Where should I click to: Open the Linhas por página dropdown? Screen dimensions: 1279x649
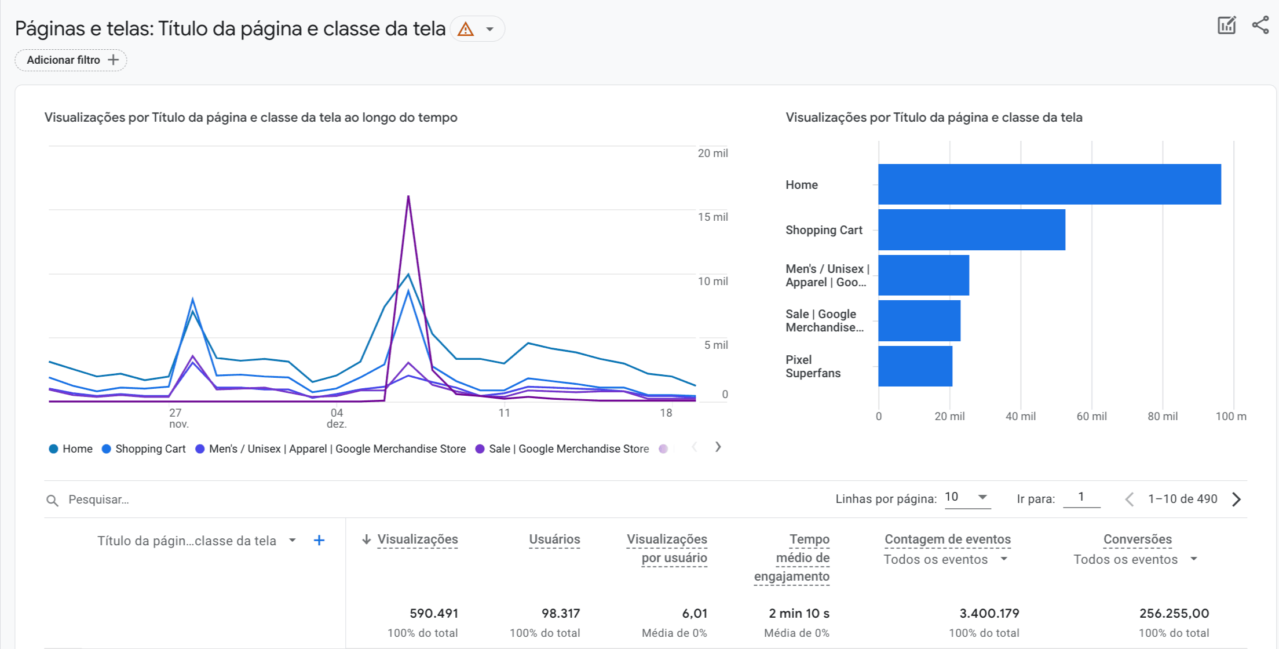966,497
